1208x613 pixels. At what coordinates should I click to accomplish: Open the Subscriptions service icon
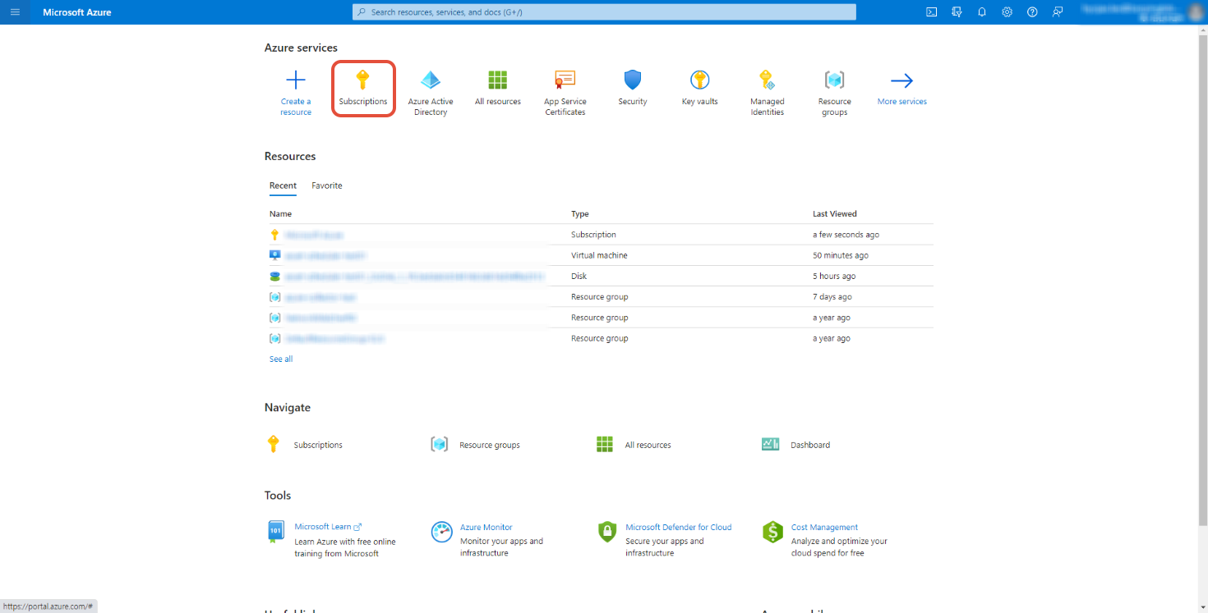[x=362, y=80]
